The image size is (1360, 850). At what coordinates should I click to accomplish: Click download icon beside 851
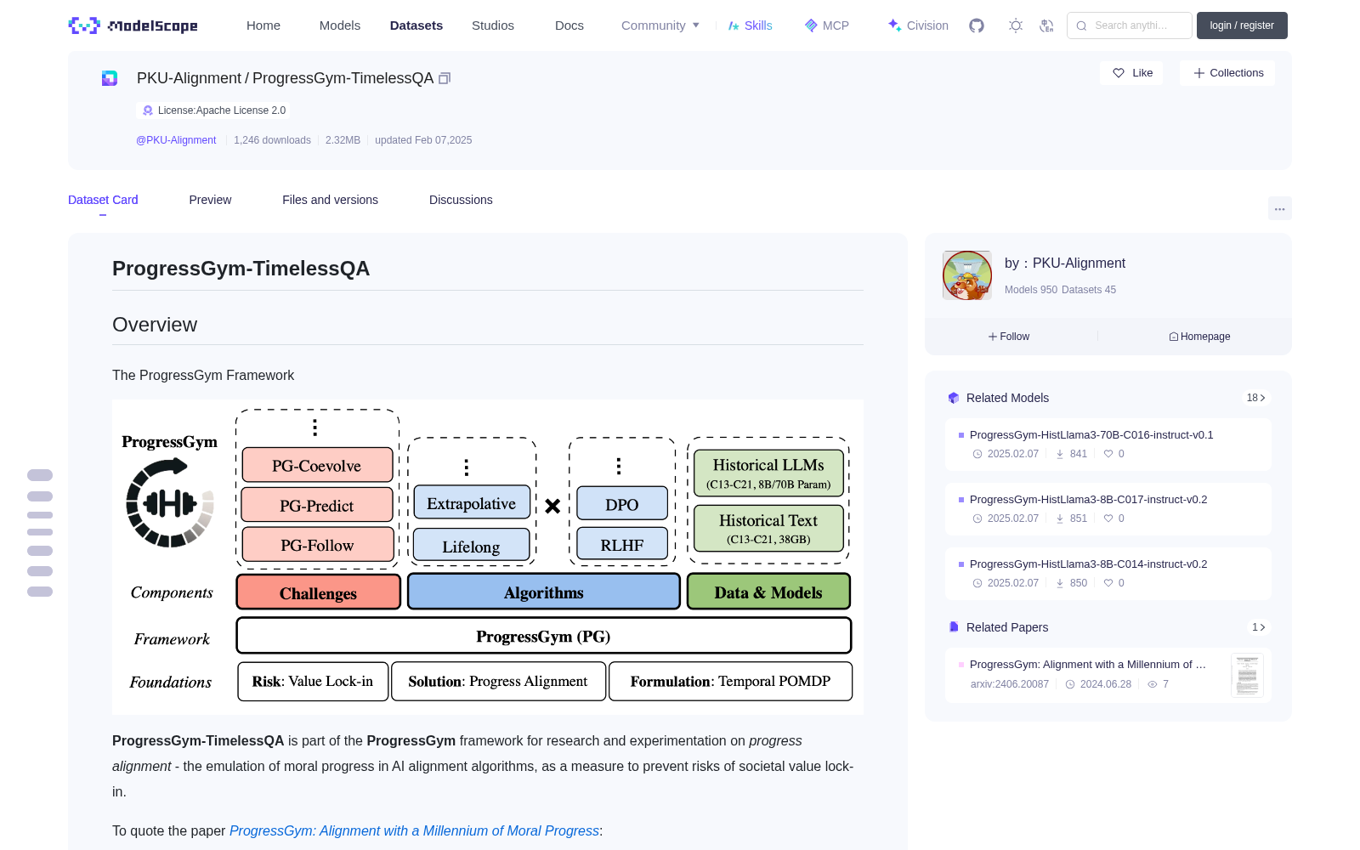(x=1060, y=518)
